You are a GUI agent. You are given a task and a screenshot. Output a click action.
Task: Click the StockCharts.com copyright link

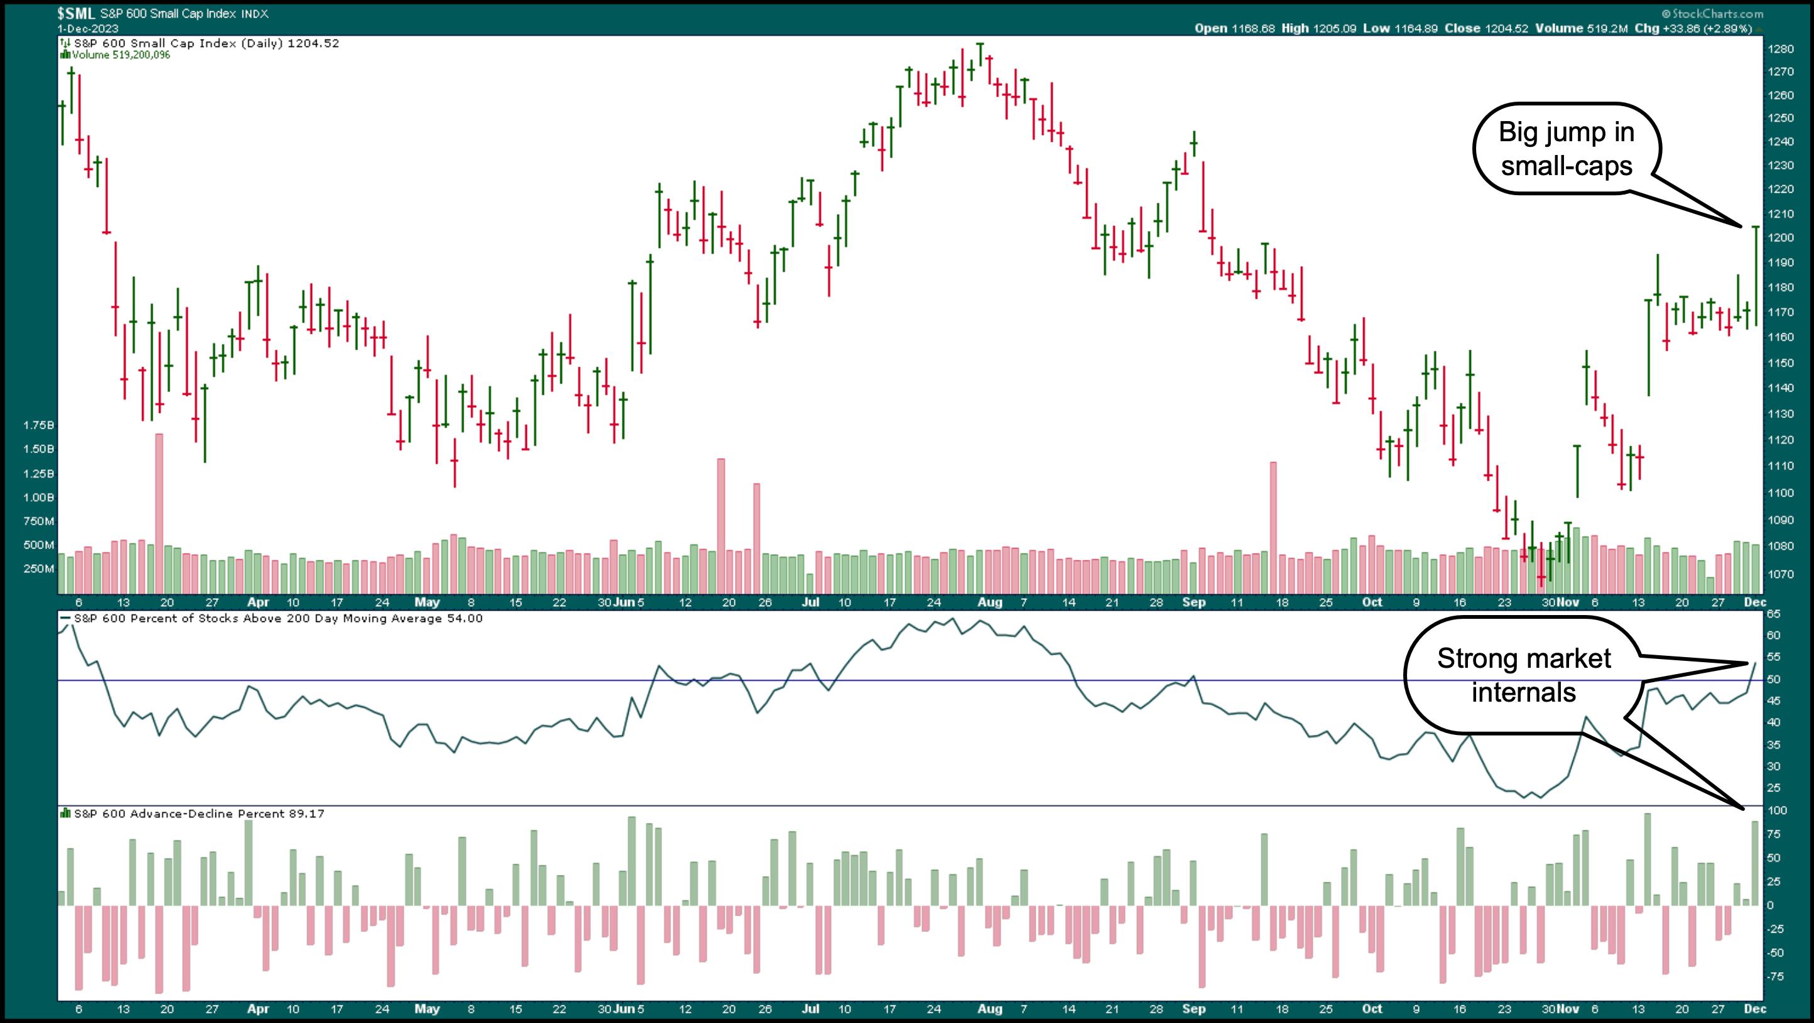tap(1715, 13)
